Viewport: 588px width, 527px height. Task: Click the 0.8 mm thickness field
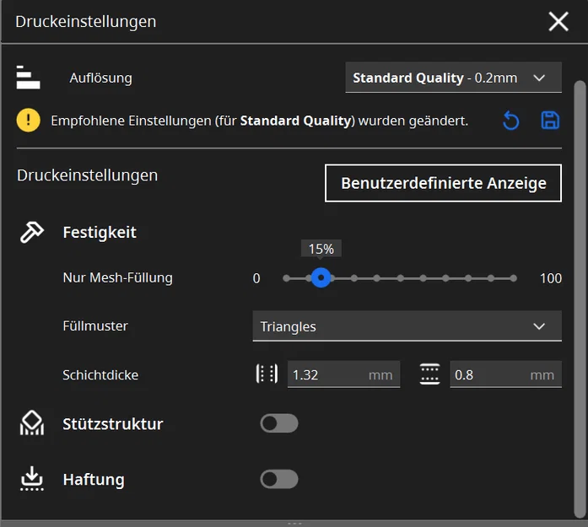[489, 374]
